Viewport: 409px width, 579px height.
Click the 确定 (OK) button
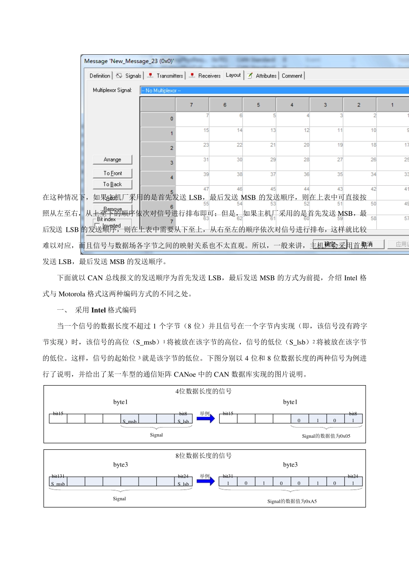tap(330, 244)
